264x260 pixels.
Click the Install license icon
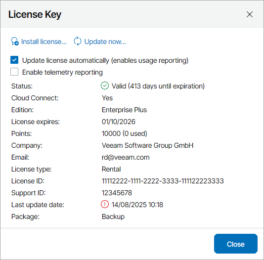(15, 42)
